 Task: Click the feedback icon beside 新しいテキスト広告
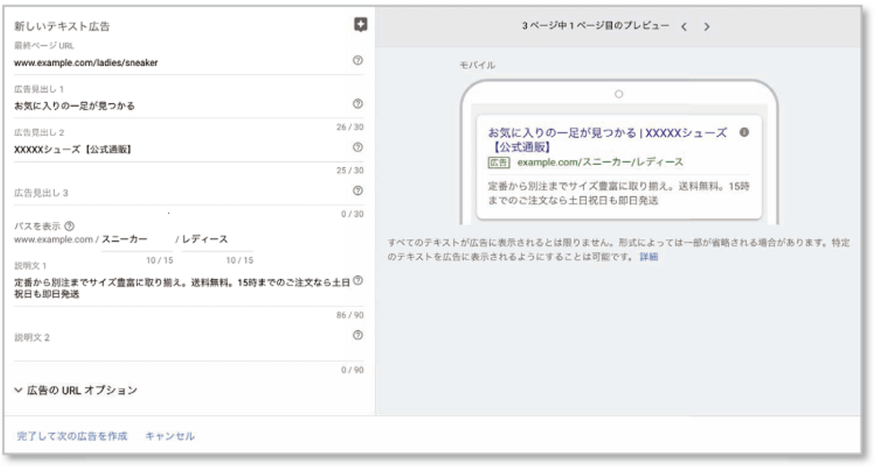tap(360, 25)
